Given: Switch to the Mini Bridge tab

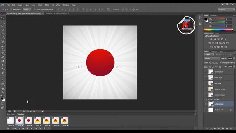Looking at the screenshot, I should pos(11,114).
